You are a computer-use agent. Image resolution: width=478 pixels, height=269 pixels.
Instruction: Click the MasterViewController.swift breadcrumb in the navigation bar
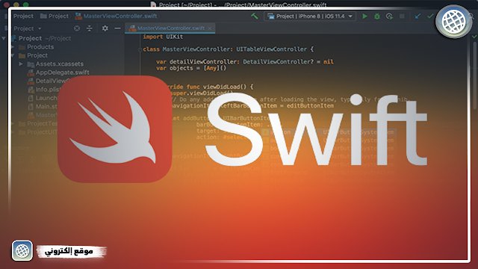click(x=117, y=16)
